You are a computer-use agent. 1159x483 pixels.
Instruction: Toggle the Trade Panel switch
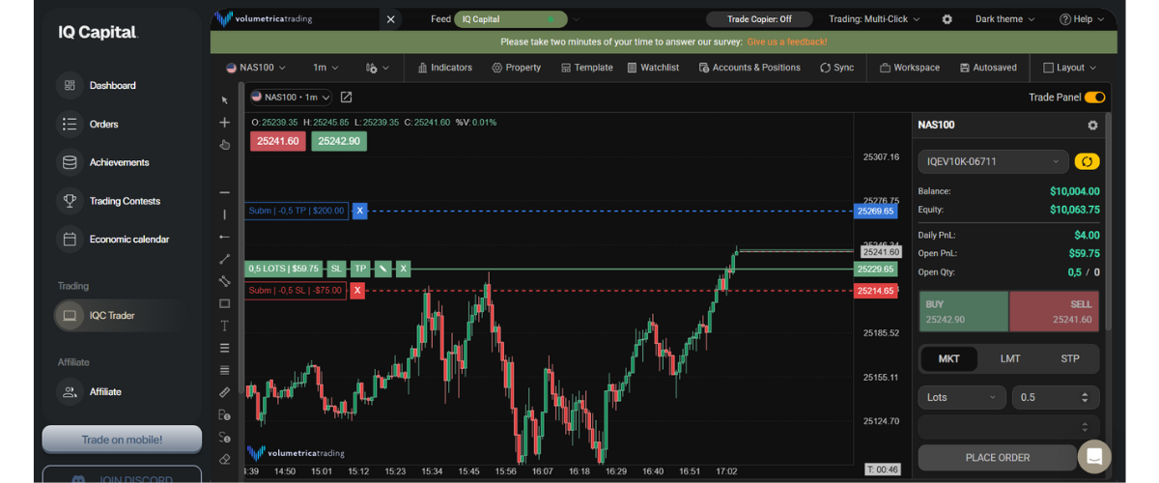(1094, 97)
